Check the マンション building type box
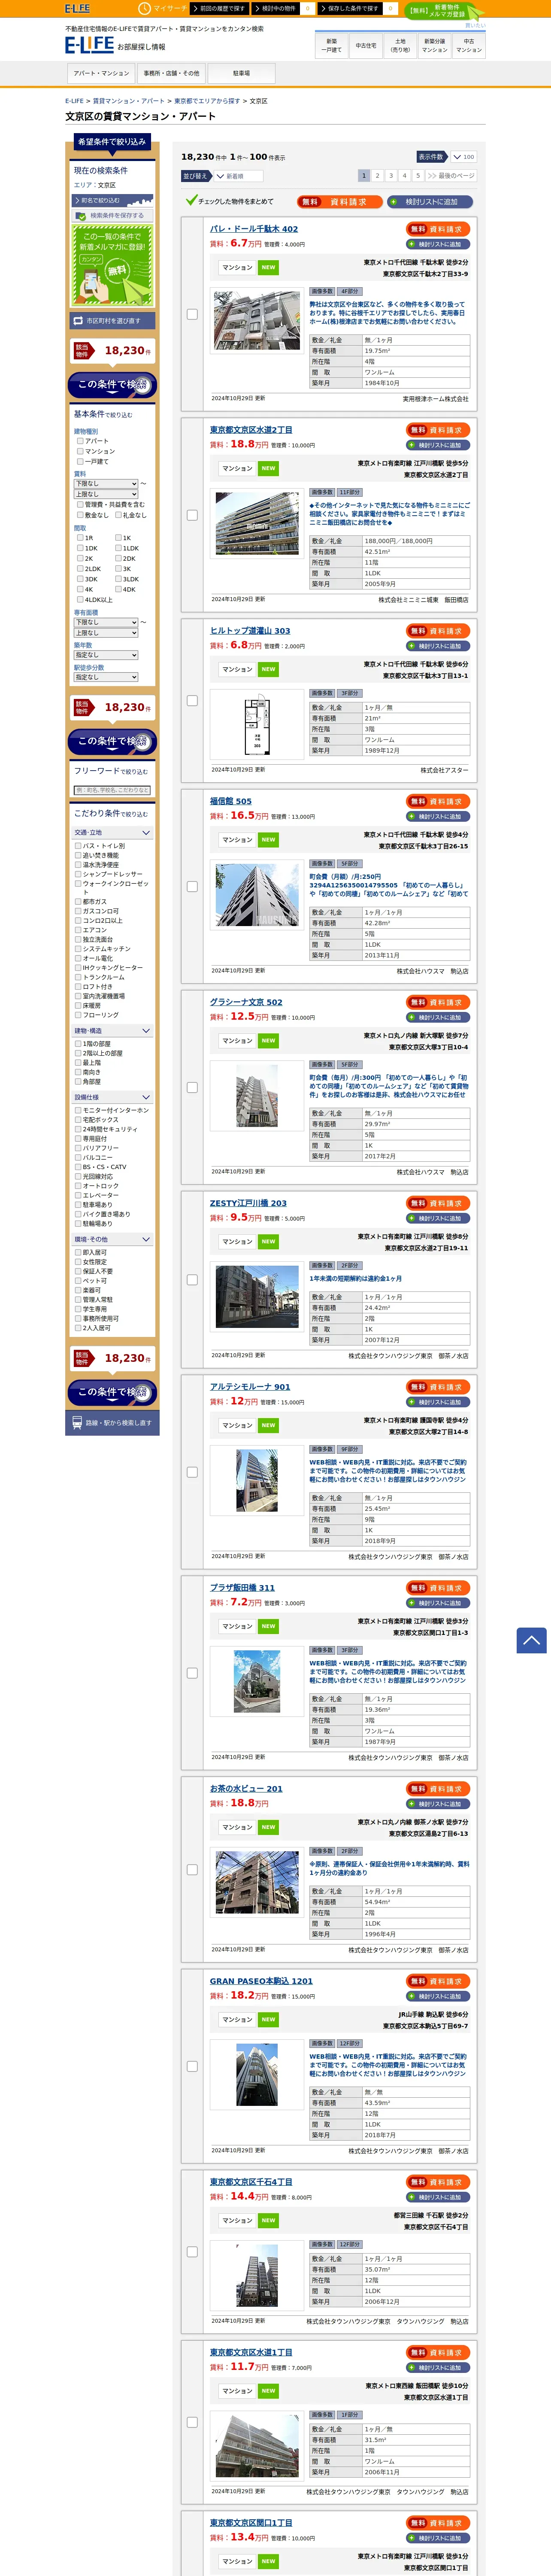Screen dimensions: 551x2576 [80, 451]
